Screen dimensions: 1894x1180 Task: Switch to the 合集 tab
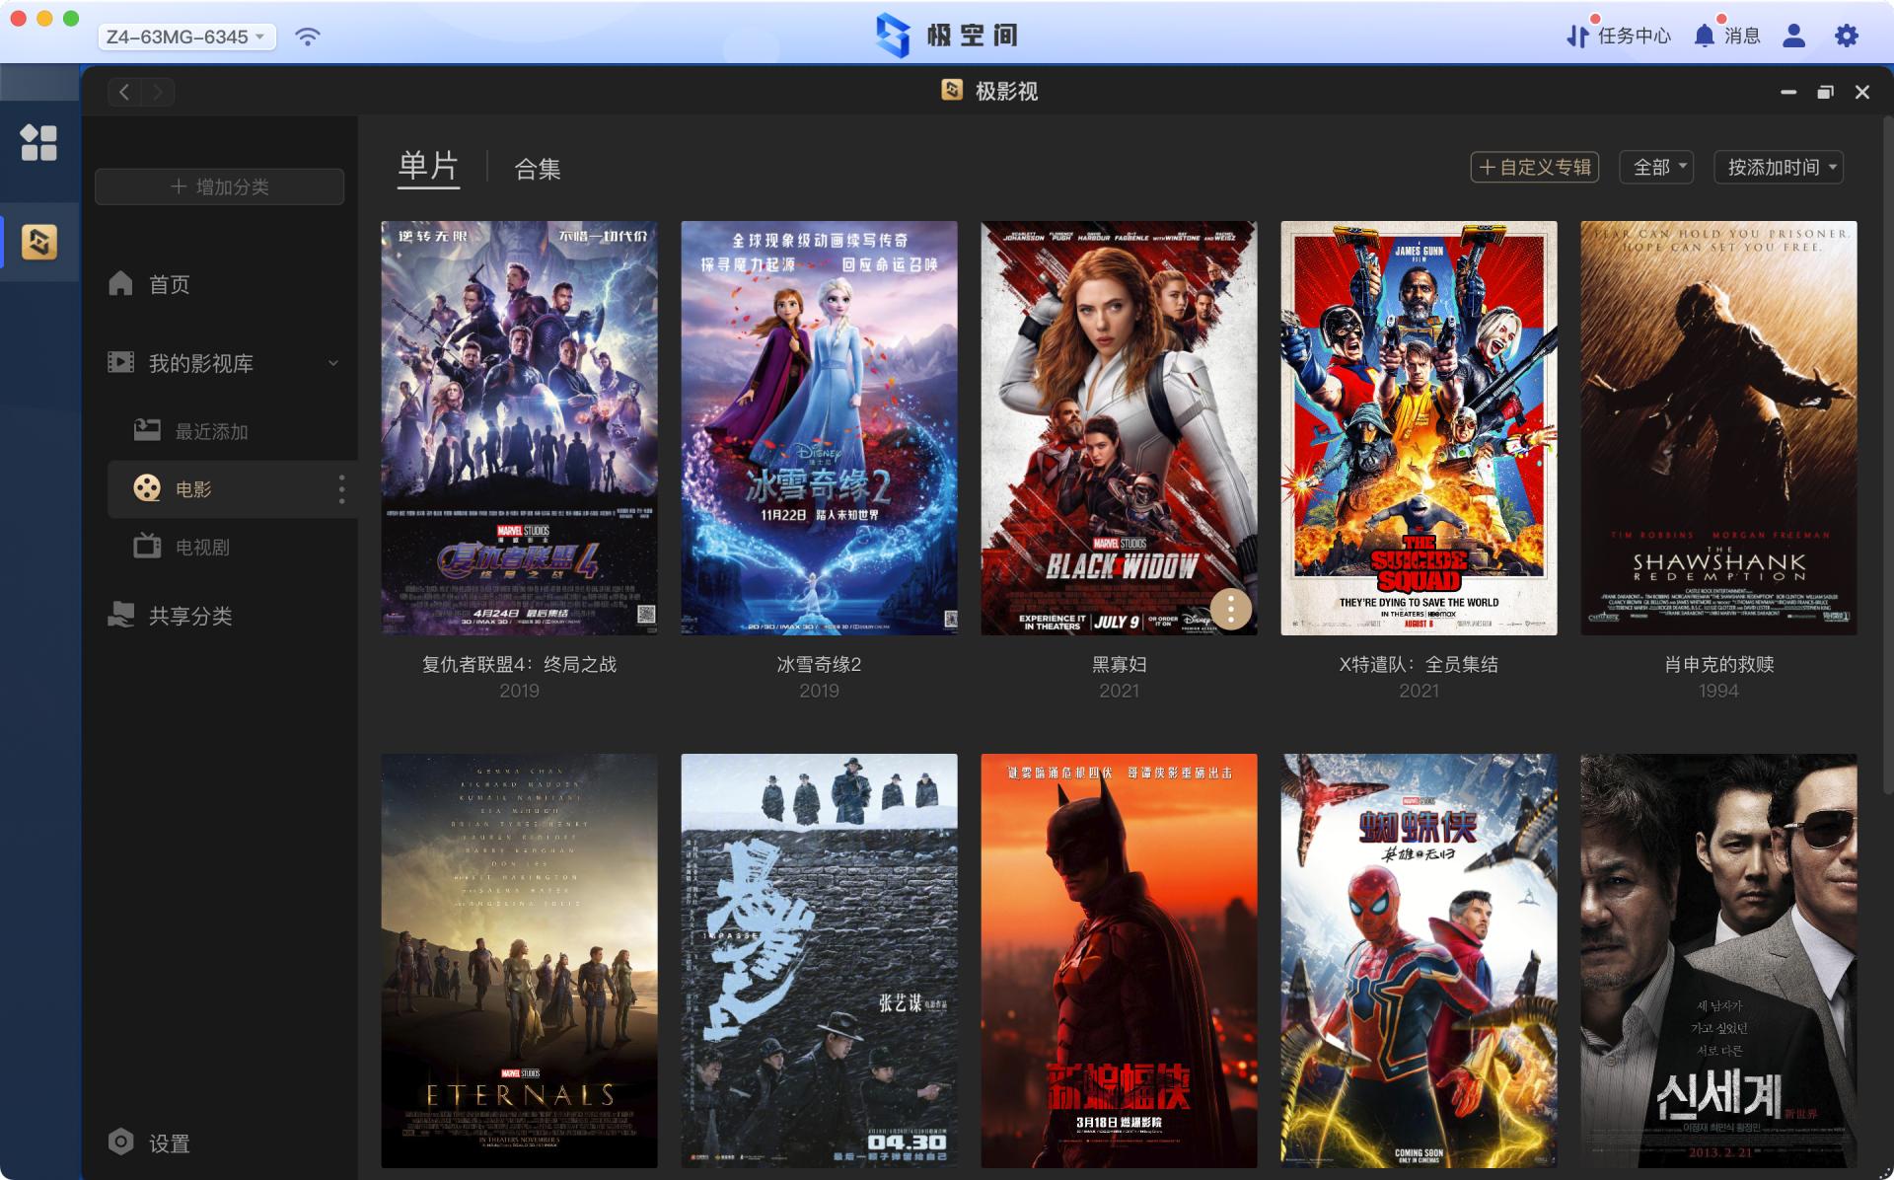tap(538, 169)
